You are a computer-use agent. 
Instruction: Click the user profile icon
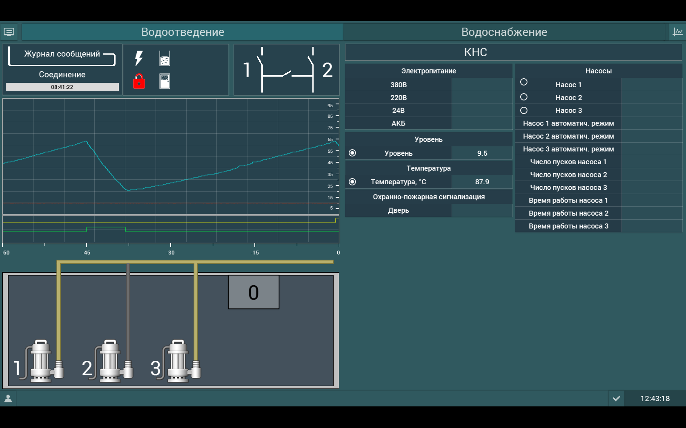click(8, 398)
